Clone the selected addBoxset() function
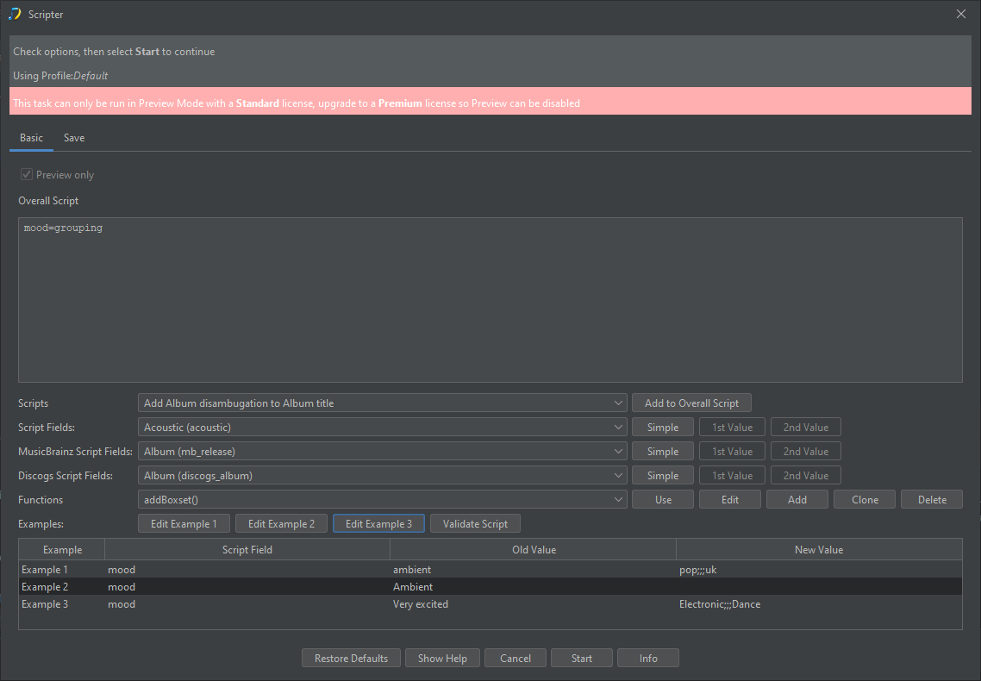The image size is (981, 681). click(865, 500)
